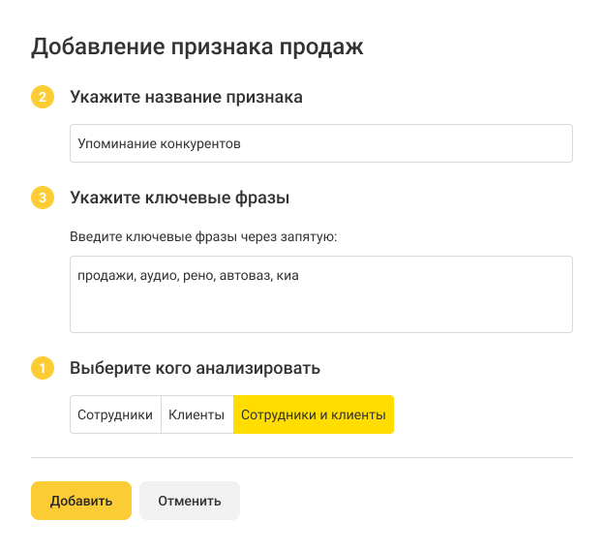Select the Сотрудники option
This screenshot has width=604, height=551.
pyautogui.click(x=115, y=414)
